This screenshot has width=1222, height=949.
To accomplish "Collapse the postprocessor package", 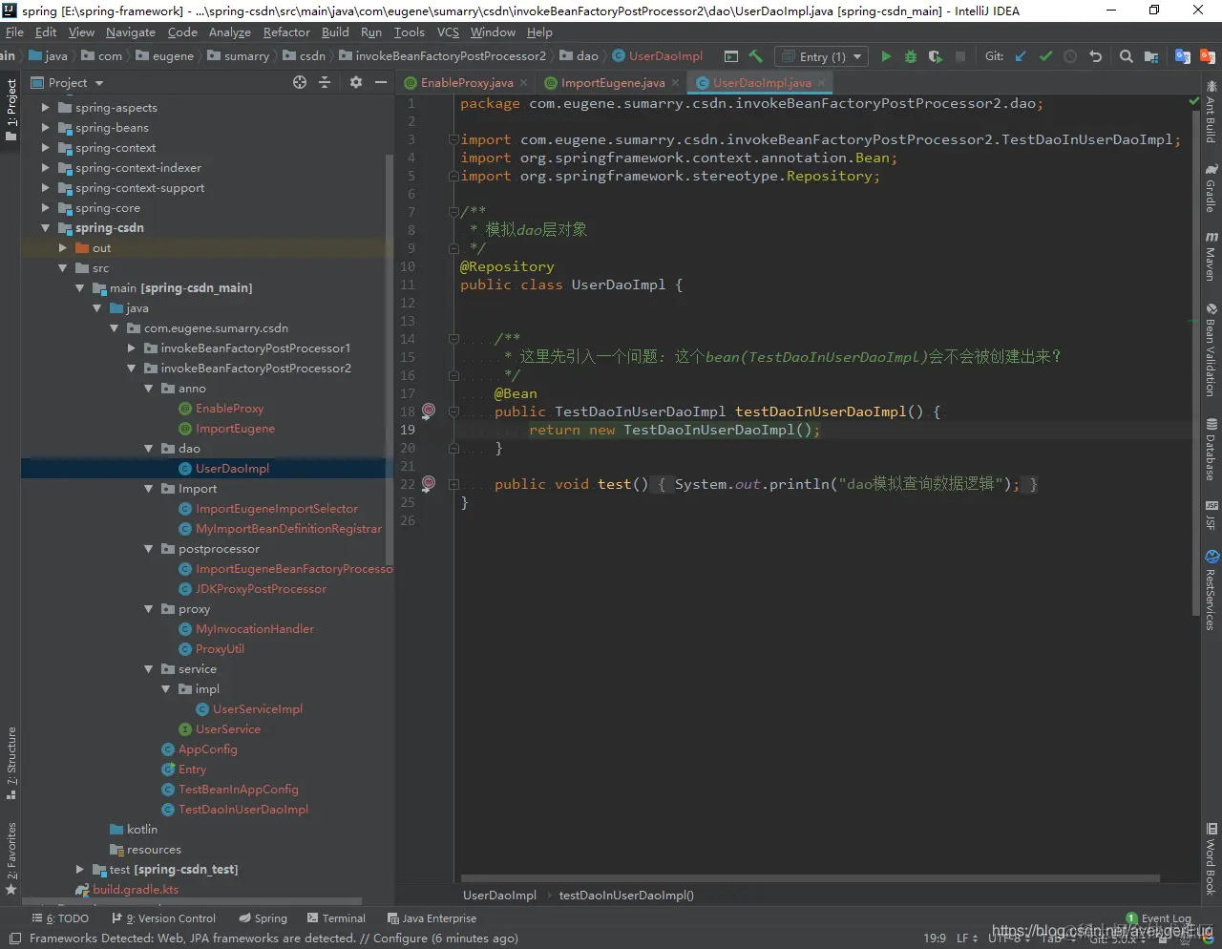I will click(148, 549).
